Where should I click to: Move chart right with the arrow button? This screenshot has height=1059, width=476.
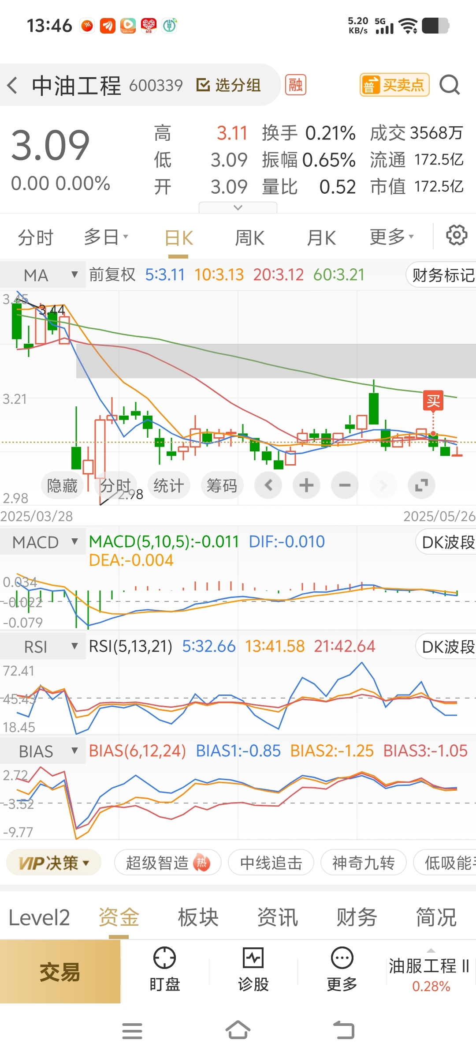tap(383, 485)
